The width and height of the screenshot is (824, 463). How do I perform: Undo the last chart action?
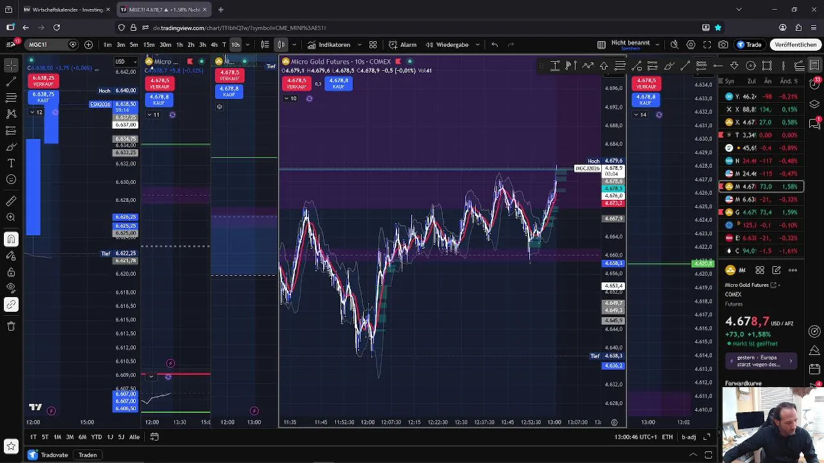[x=494, y=44]
